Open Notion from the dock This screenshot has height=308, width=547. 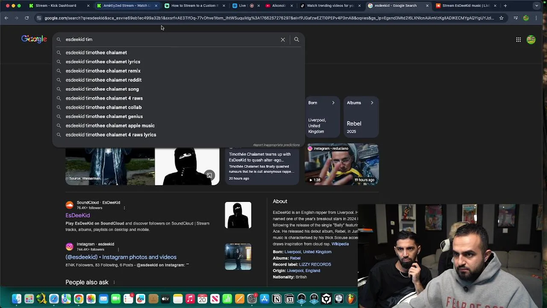click(277, 299)
